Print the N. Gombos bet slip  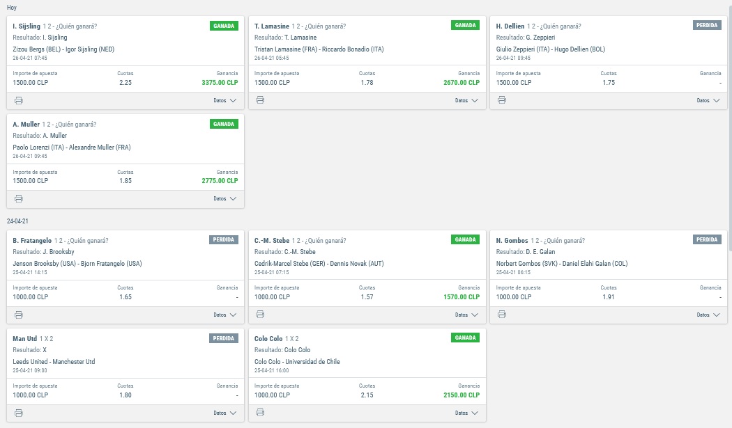tap(502, 315)
